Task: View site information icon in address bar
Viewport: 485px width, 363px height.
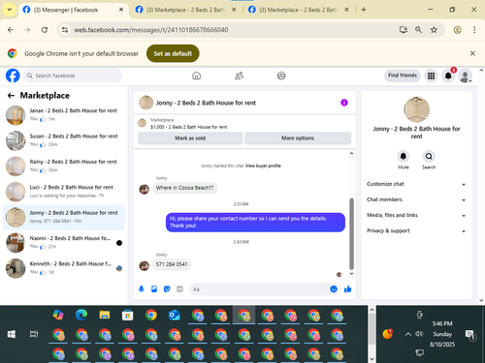Action: click(x=65, y=30)
